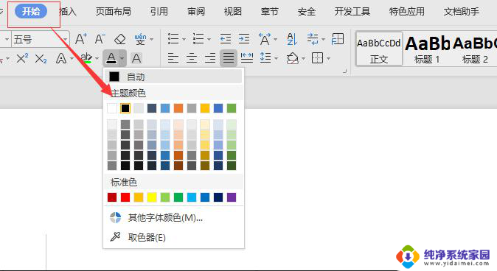Viewport: 497px width, 271px height.
Task: Toggle superscript X² formatting
Action: click(x=22, y=59)
